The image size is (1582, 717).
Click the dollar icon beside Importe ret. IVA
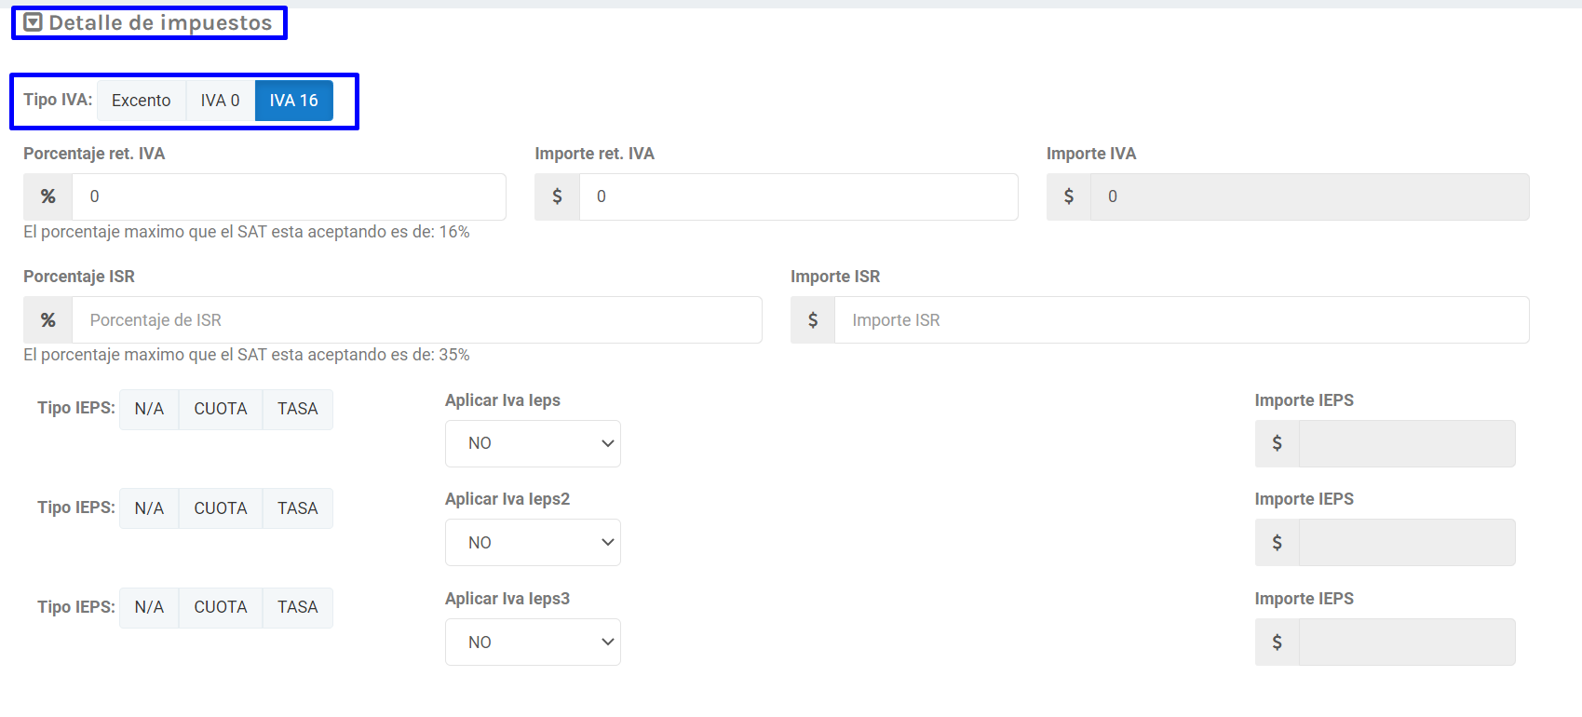pos(557,196)
